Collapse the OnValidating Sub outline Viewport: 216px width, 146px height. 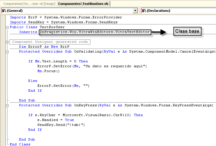point(7,52)
